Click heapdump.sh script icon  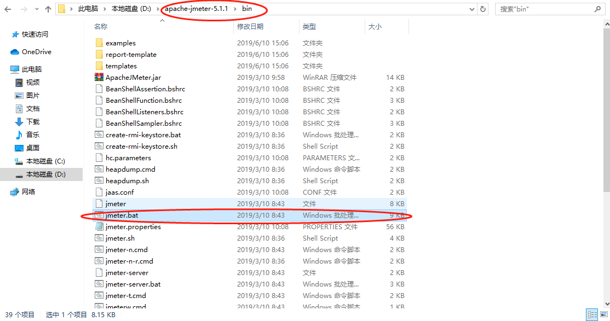(x=99, y=180)
